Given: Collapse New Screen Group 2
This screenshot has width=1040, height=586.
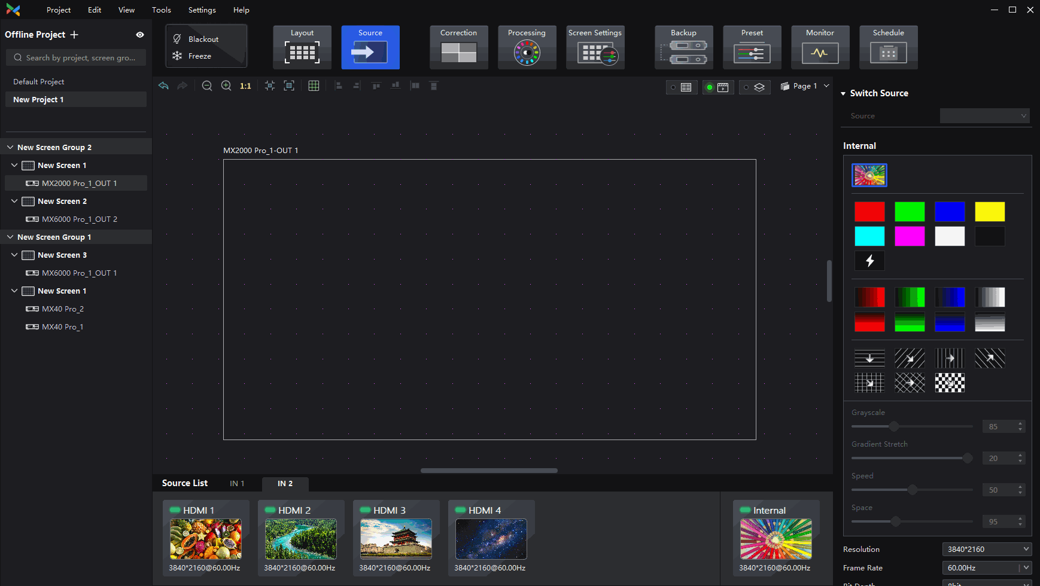Looking at the screenshot, I should click(10, 147).
